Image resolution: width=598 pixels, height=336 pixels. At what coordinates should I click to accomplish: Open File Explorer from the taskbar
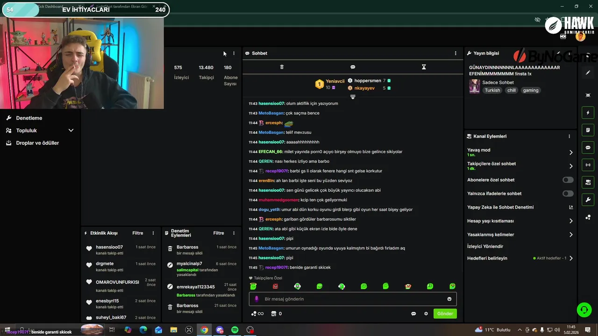173,330
